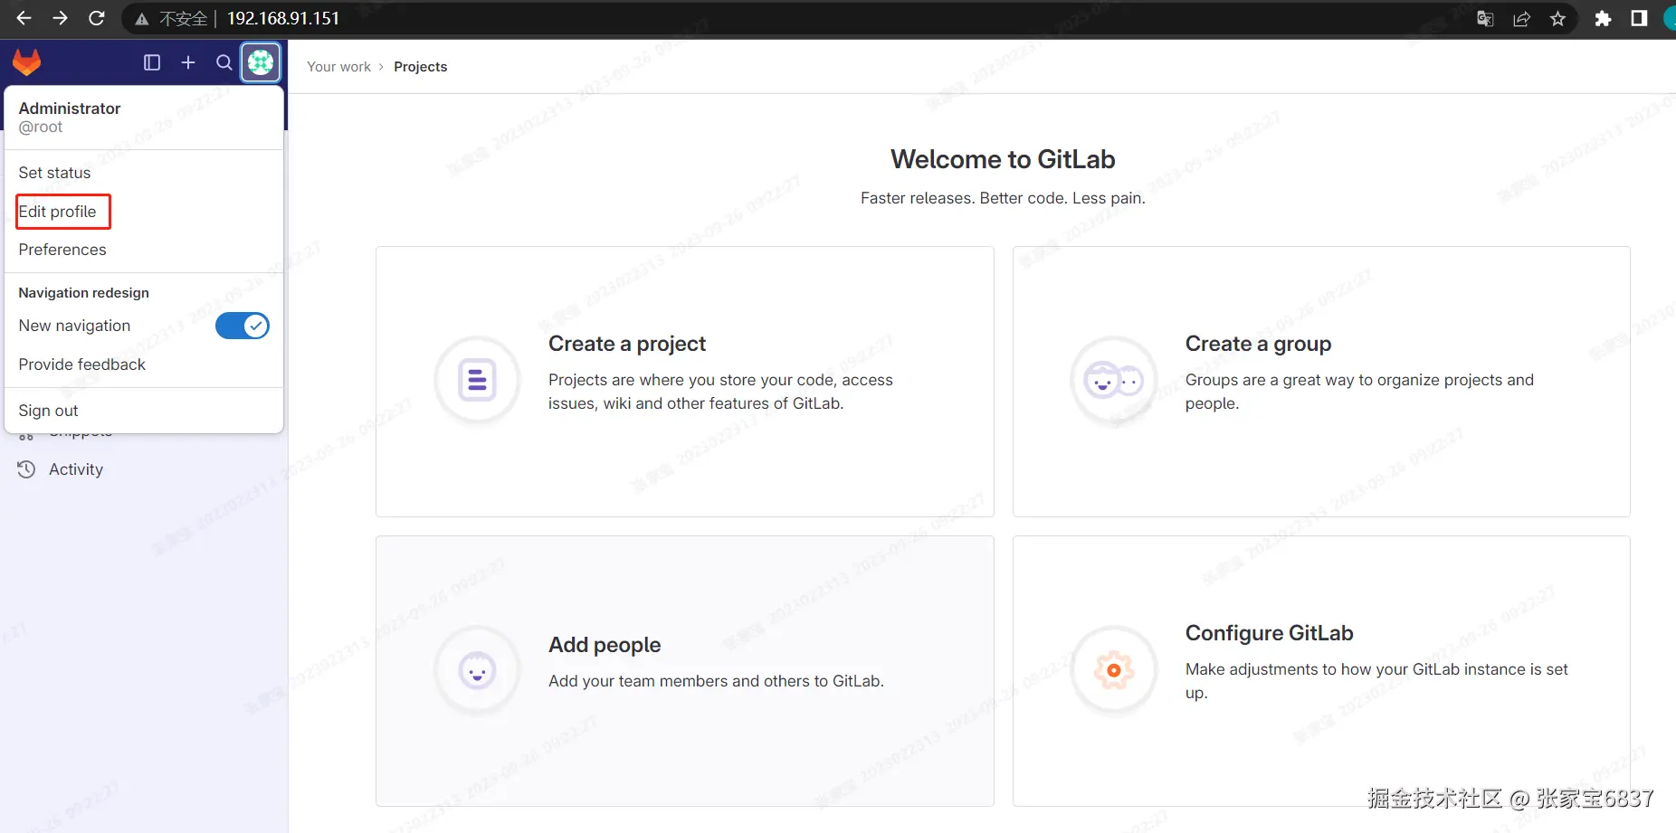Open Activity in the sidebar
Image resolution: width=1676 pixels, height=833 pixels.
coord(144,469)
